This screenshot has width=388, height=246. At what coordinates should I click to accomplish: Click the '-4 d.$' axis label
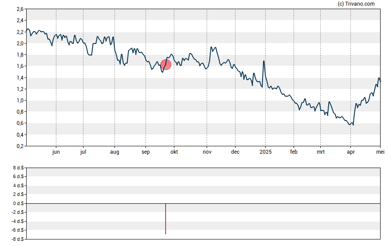(18, 221)
